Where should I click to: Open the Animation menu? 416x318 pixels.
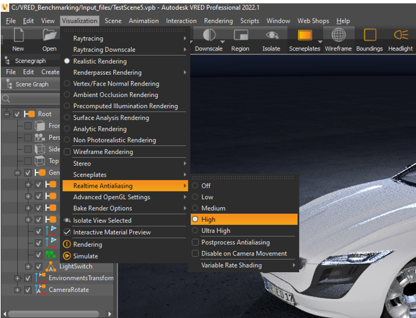coord(143,21)
